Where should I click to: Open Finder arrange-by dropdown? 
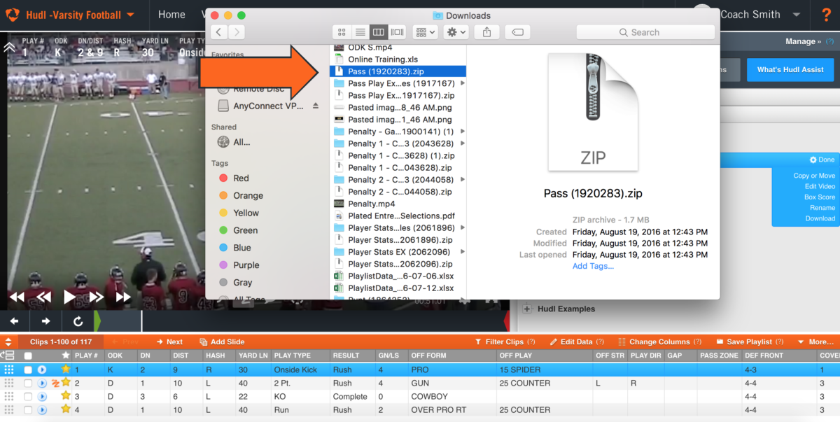425,32
